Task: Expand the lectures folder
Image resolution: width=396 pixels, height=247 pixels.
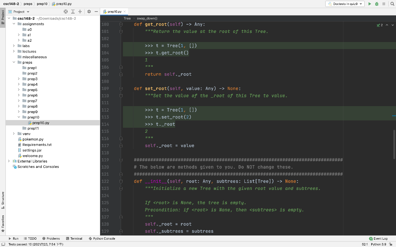Action: (14, 51)
